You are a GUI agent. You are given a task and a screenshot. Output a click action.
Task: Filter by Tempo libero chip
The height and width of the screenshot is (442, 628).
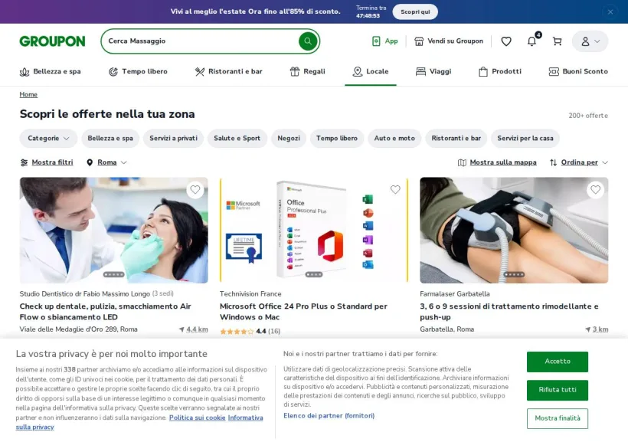pos(337,138)
